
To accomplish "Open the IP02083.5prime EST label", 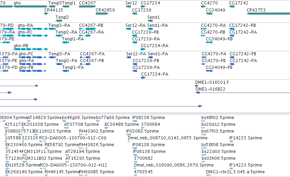I will [x=142, y=131].
